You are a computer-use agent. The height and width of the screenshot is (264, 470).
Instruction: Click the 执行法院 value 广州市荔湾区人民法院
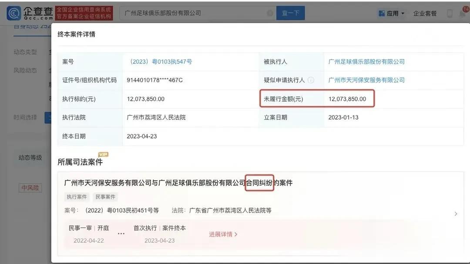click(156, 118)
